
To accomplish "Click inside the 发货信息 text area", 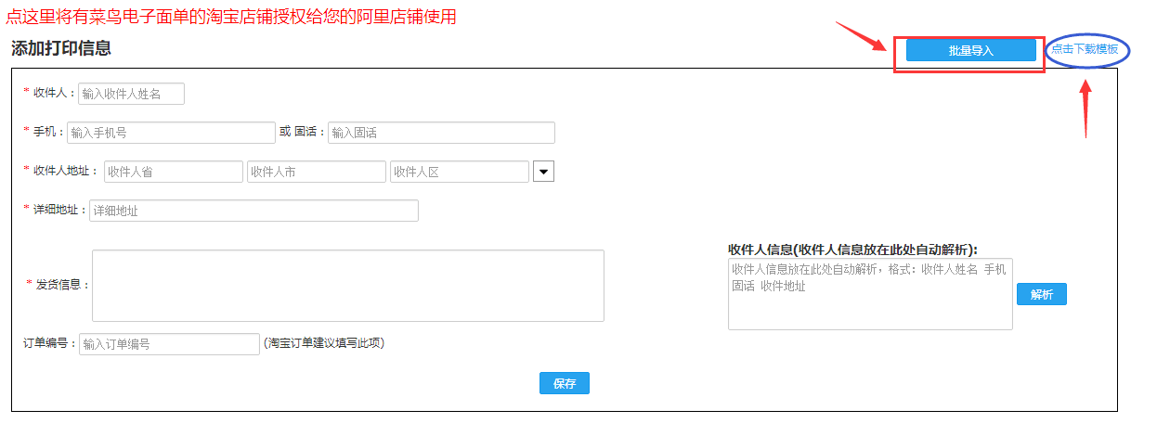I will click(347, 286).
